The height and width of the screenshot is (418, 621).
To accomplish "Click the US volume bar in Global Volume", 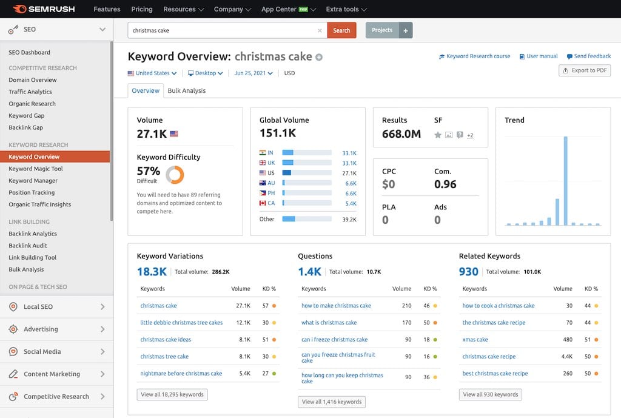I will [307, 173].
